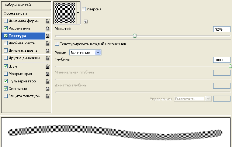Uncheck the Пульверизатор checkbox
The height and width of the screenshot is (147, 232).
pos(6,81)
